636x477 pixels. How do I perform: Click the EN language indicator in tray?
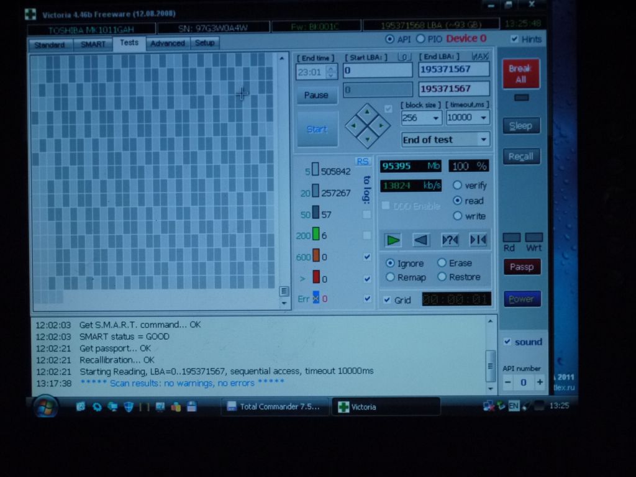click(x=514, y=406)
